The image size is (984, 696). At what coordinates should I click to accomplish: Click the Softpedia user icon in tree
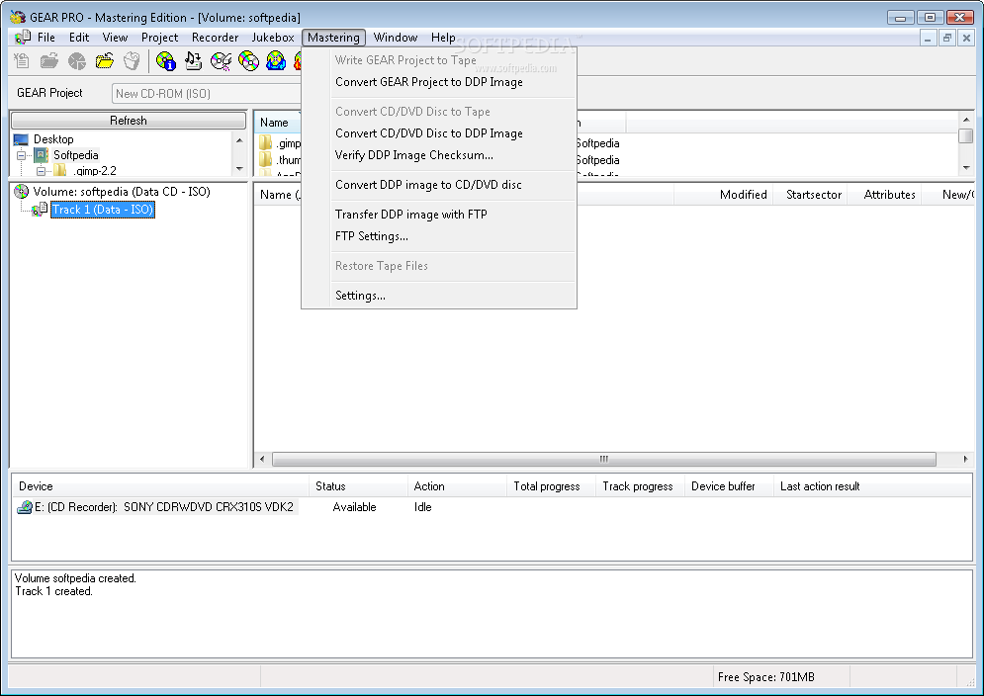coord(41,155)
